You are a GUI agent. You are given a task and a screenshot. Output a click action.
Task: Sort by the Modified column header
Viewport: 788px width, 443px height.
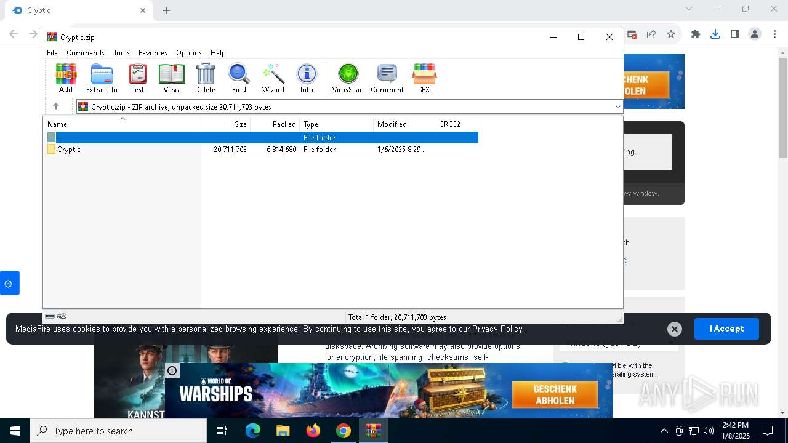point(404,124)
